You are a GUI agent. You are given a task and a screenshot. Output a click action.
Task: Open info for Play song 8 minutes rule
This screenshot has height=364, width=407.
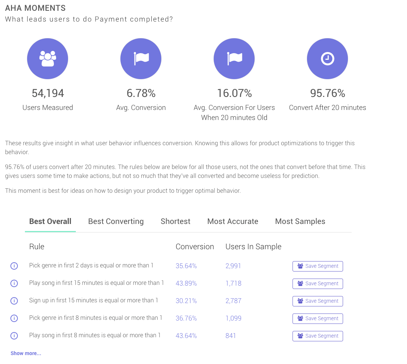[x=14, y=336]
